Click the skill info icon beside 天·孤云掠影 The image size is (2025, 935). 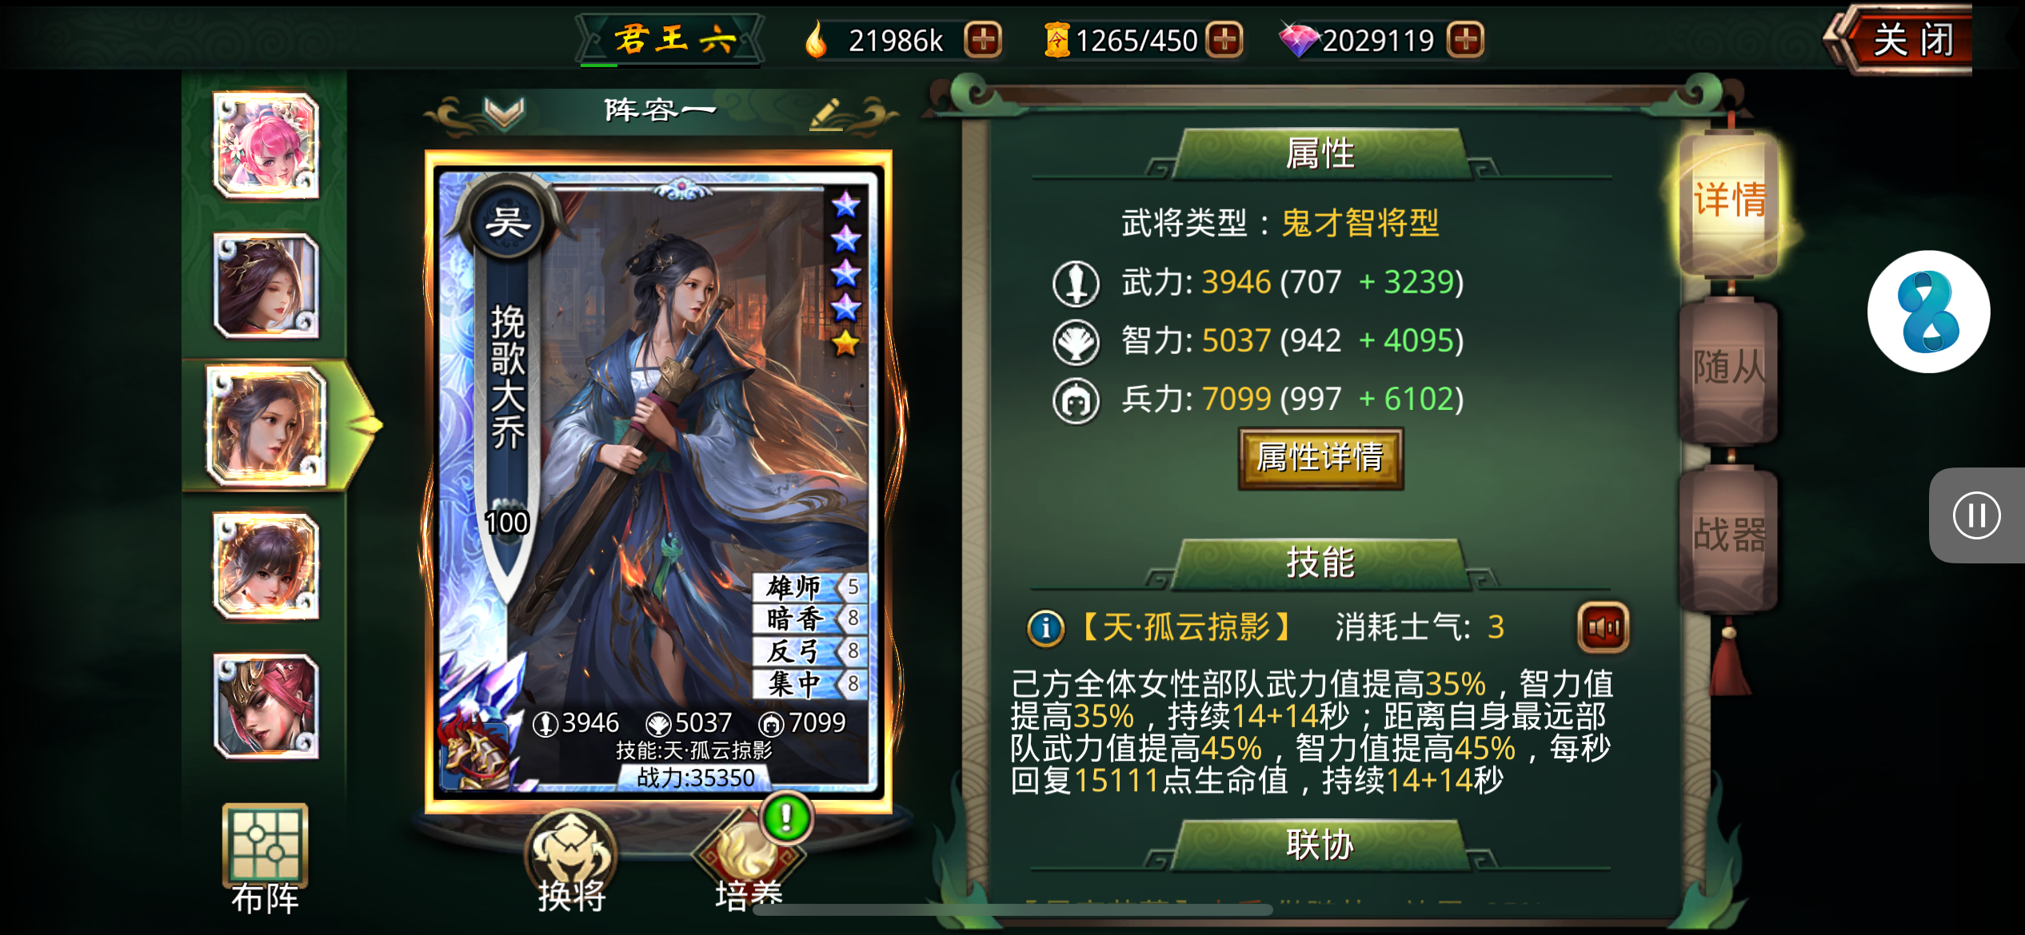1045,628
